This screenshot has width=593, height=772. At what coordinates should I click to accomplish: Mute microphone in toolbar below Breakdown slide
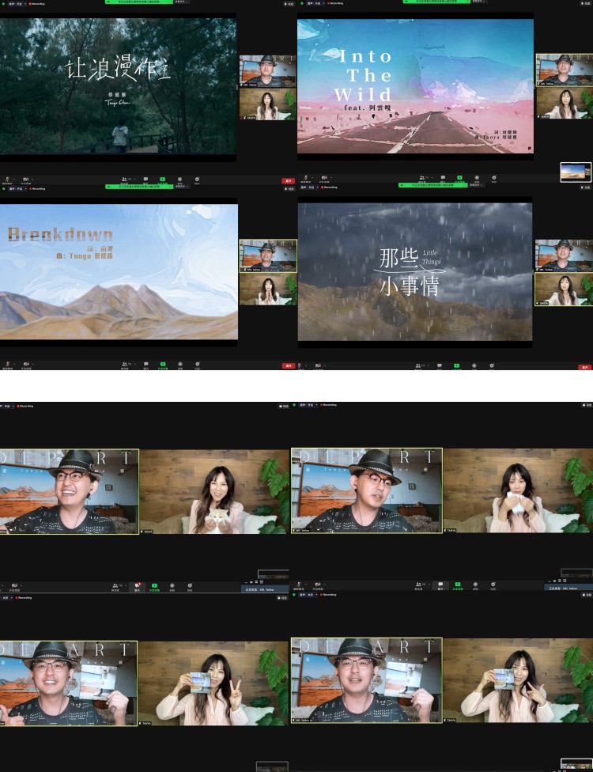tap(7, 365)
